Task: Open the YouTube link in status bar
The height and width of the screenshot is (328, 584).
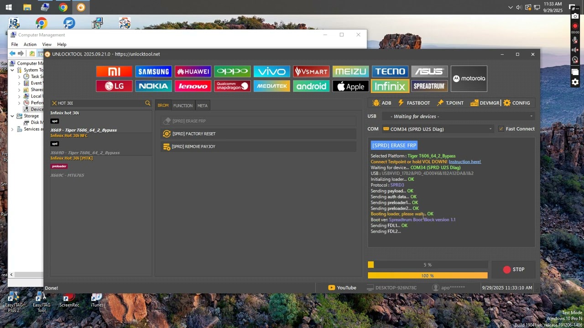Action: click(x=342, y=287)
